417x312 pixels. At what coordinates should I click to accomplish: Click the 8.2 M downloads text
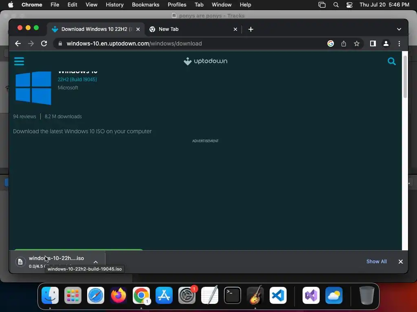[x=63, y=117]
